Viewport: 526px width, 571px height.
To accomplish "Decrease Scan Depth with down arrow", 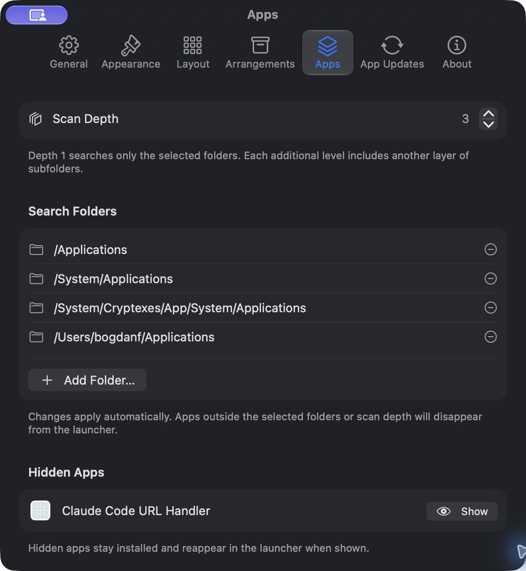I will tap(488, 124).
